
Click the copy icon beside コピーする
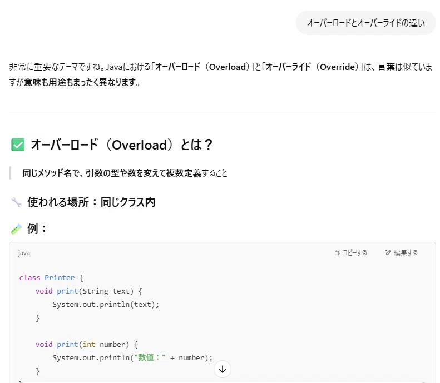pos(337,252)
